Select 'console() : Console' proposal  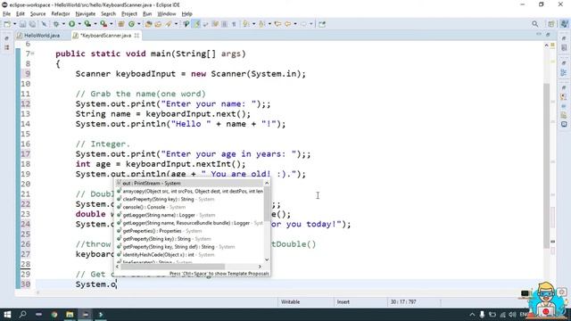click(189, 207)
